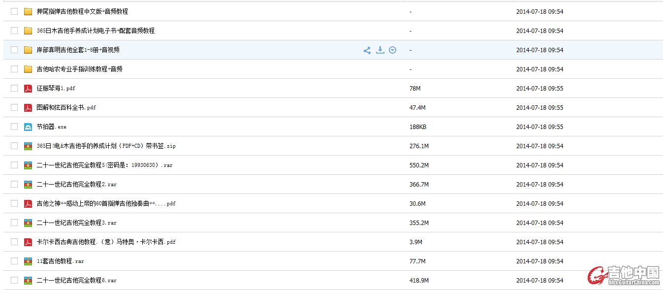Tick the checkbox for 征服琴海1.pdf
The width and height of the screenshot is (663, 290).
14,88
